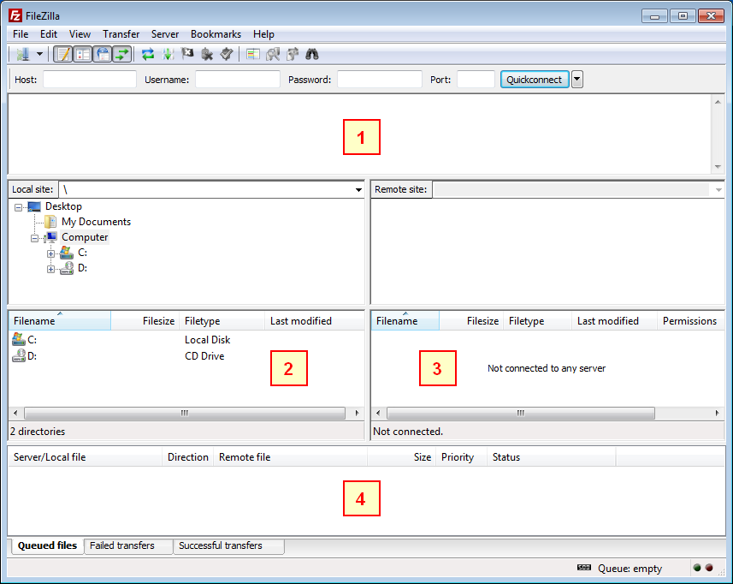This screenshot has height=584, width=733.
Task: Toggle synchronized browsing
Action: [x=293, y=54]
